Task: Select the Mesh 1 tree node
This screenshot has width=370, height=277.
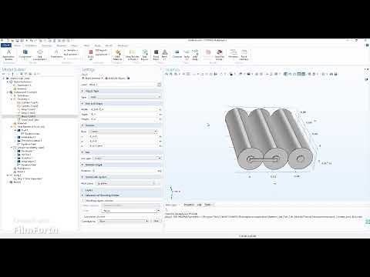Action: click(18, 172)
